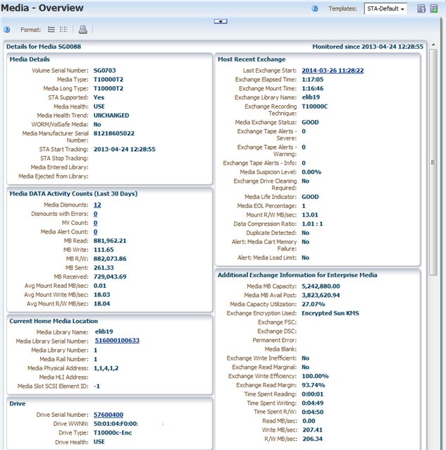Click the Most Recent Exchange section title
Viewport: 446px width, 450px height.
point(252,59)
